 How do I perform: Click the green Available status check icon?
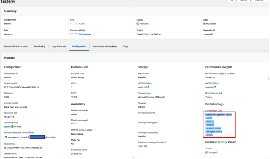coord(138,24)
